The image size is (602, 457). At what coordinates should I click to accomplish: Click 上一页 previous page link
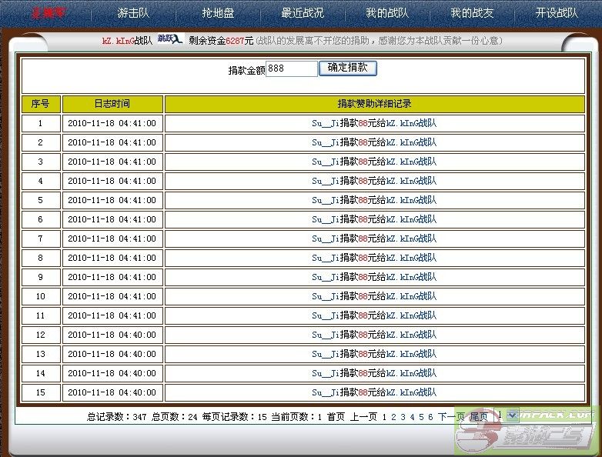coord(363,417)
